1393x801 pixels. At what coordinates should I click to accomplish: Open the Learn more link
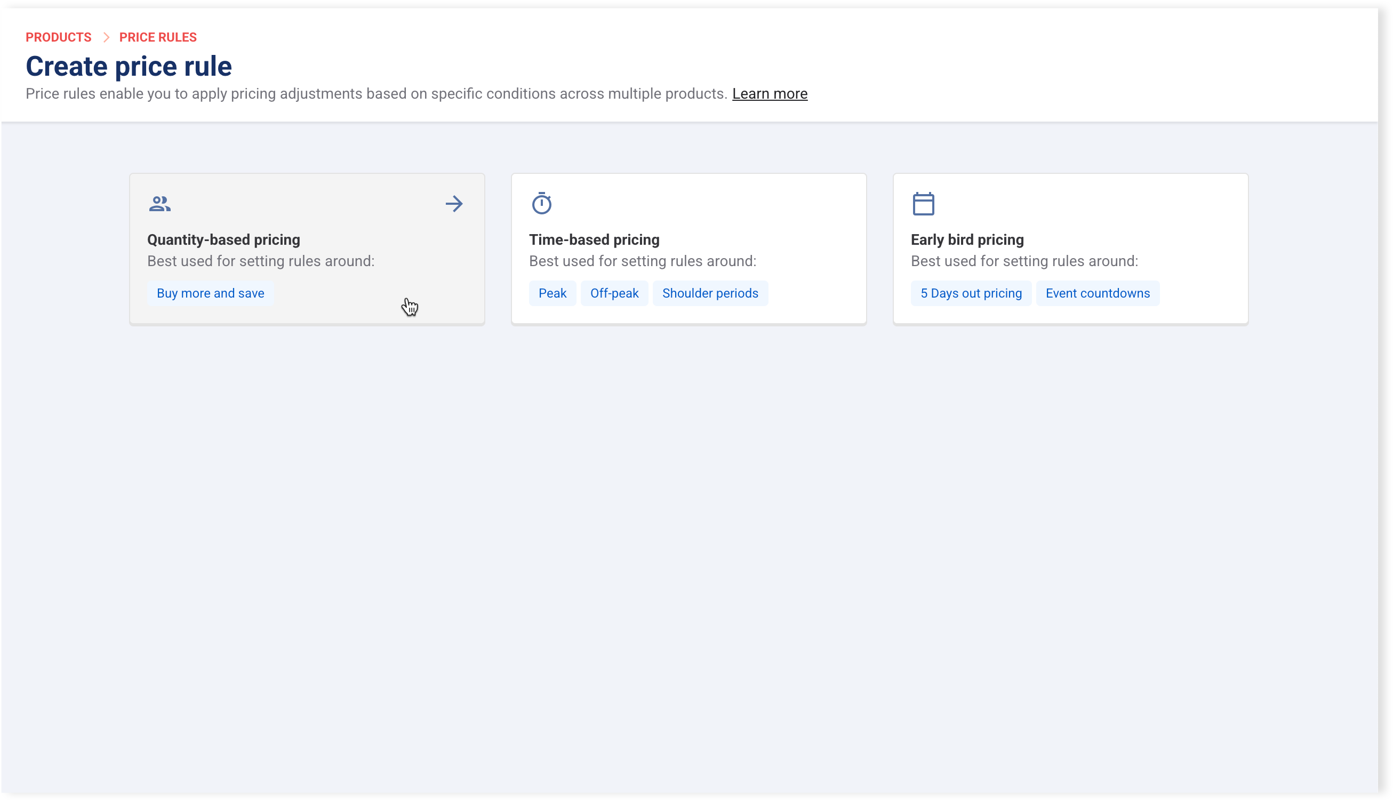pyautogui.click(x=769, y=94)
